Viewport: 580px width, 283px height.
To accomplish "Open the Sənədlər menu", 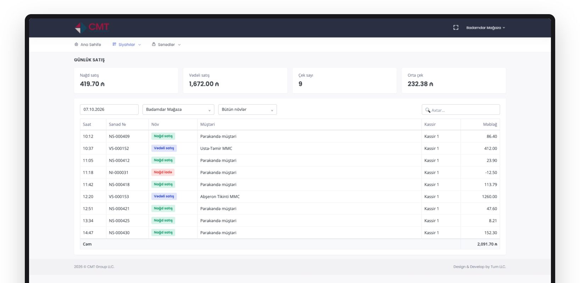I will (166, 45).
